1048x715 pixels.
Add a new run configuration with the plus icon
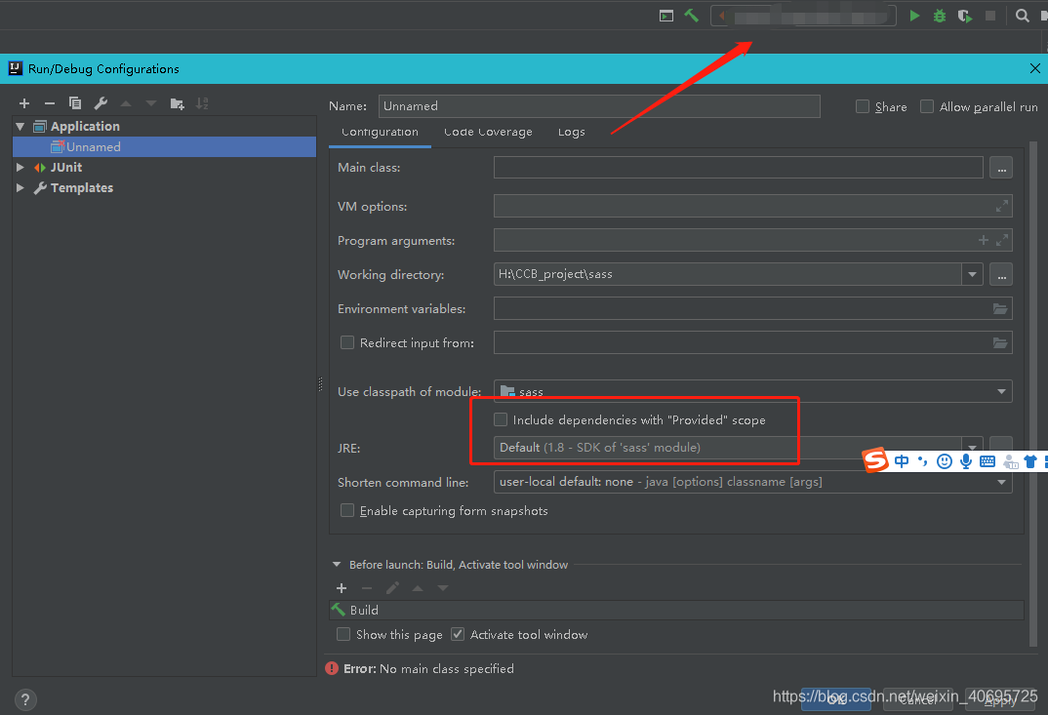point(24,102)
